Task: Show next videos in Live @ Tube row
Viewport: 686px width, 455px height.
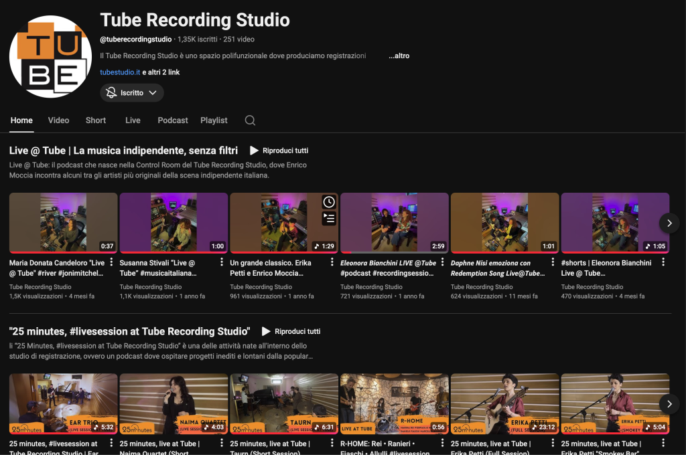Action: [x=669, y=223]
